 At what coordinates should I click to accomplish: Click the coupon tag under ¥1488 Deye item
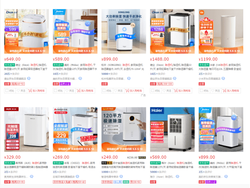click(x=165, y=84)
